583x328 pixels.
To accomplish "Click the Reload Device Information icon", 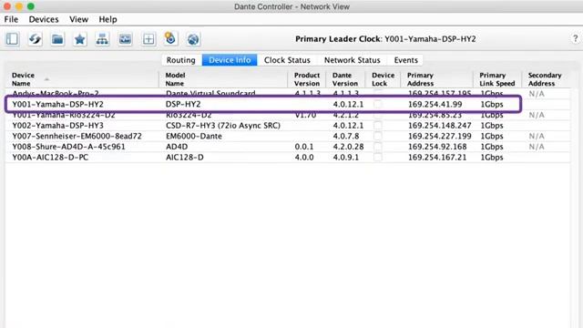I will 35,39.
